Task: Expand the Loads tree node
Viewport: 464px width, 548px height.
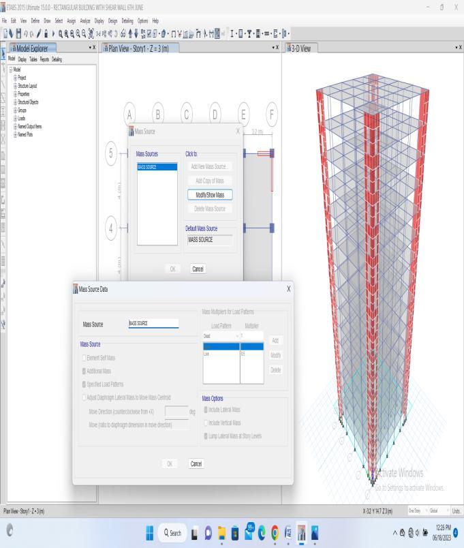Action: point(16,118)
